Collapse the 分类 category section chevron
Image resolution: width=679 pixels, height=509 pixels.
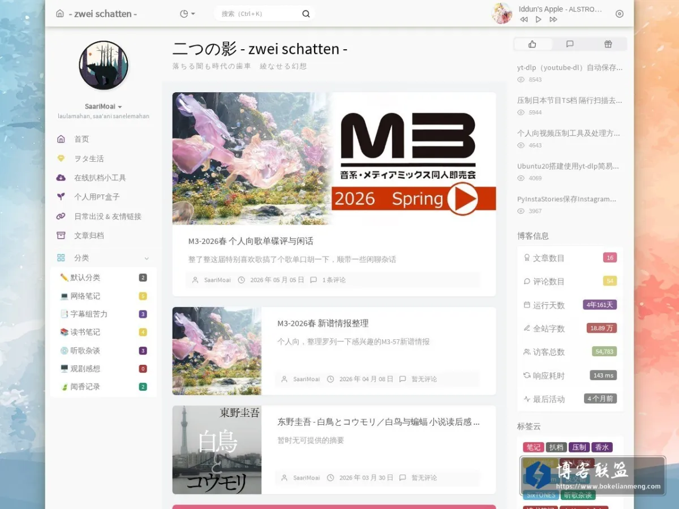coord(147,258)
